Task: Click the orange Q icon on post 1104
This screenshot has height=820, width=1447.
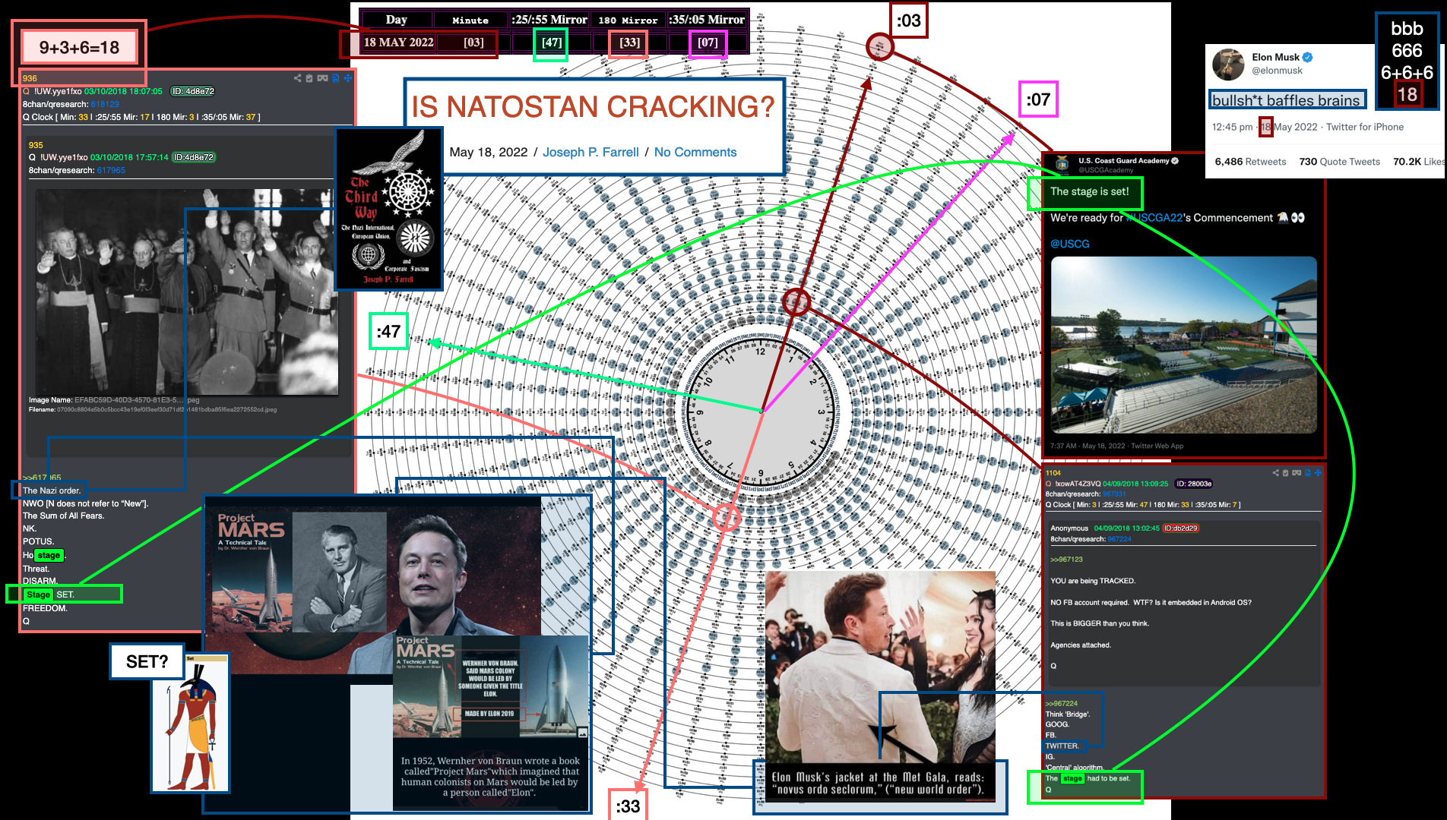Action: [x=1049, y=484]
